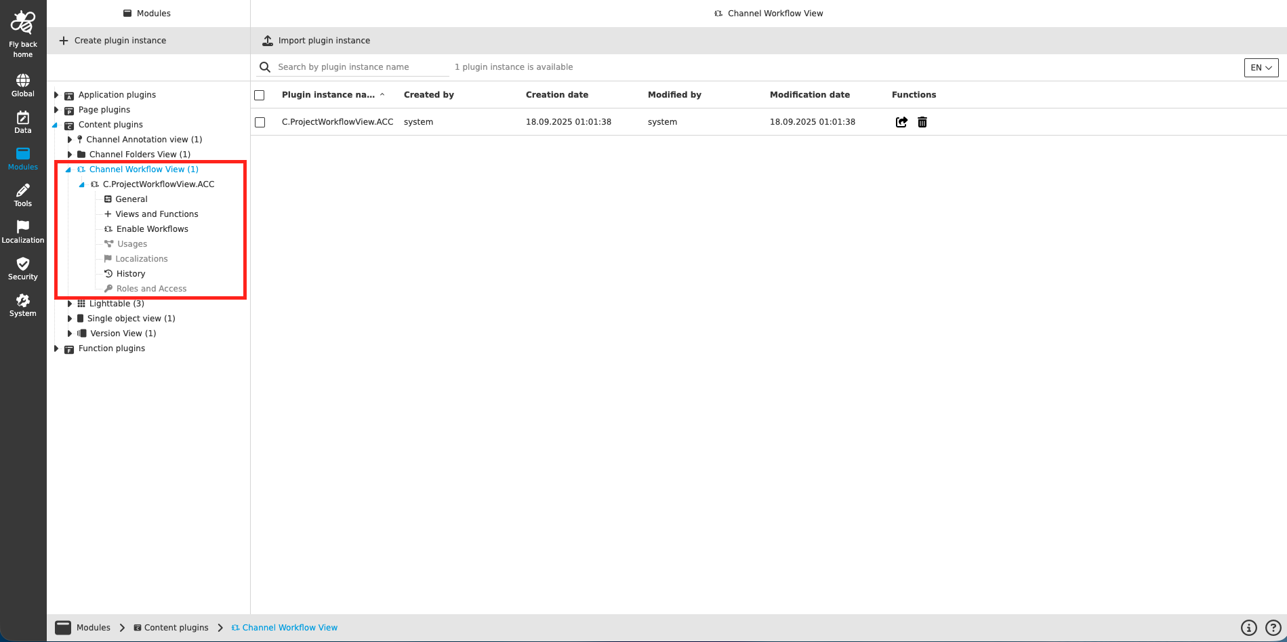Select the System icon in the sidebar
Image resolution: width=1287 pixels, height=642 pixels.
(x=22, y=304)
